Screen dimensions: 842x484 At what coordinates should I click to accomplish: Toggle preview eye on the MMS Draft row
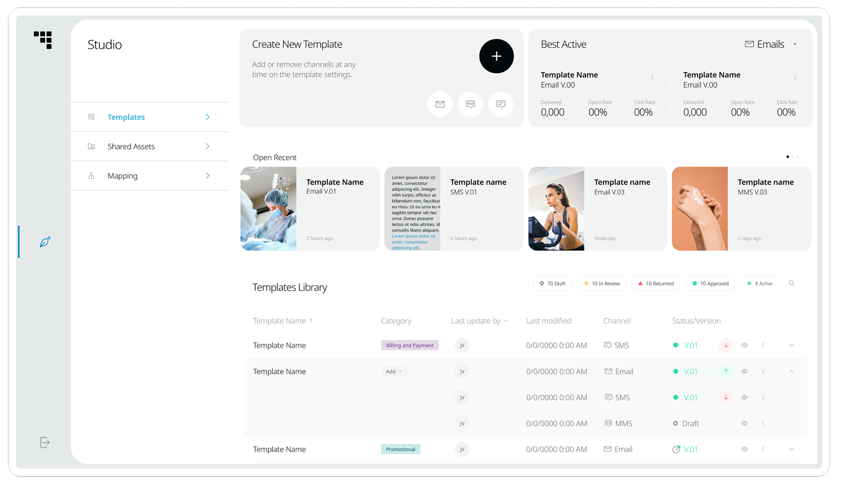[x=744, y=423]
